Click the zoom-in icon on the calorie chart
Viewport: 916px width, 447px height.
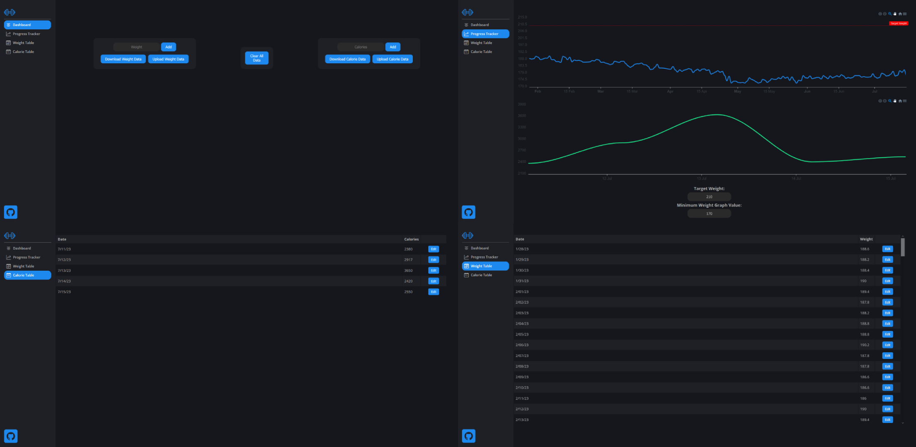point(880,101)
